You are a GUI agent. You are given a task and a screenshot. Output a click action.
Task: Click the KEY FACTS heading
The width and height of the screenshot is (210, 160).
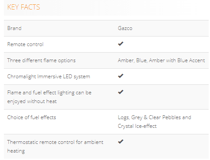tap(24, 7)
